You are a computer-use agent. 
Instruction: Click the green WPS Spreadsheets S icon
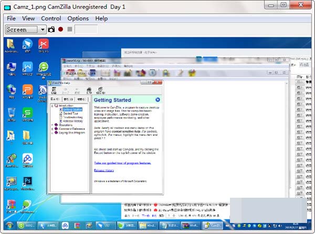pyautogui.click(x=27, y=114)
